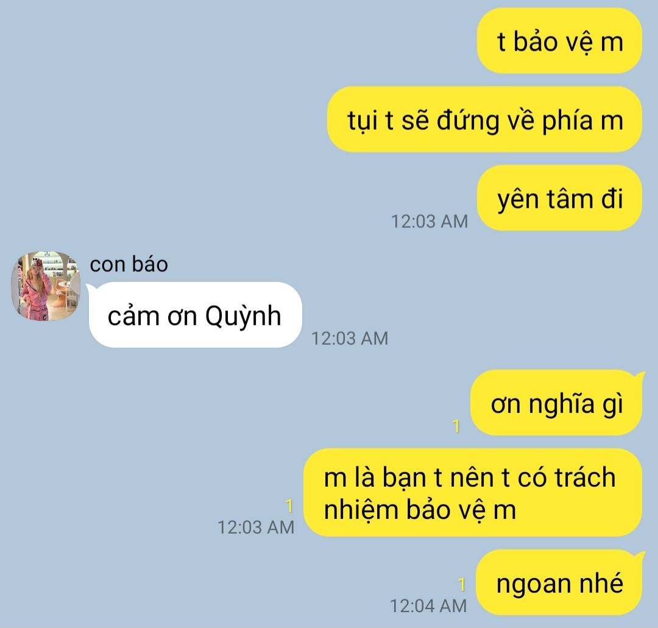Select the message yên tâm đi
Image resolution: width=658 pixels, height=628 pixels.
point(559,198)
